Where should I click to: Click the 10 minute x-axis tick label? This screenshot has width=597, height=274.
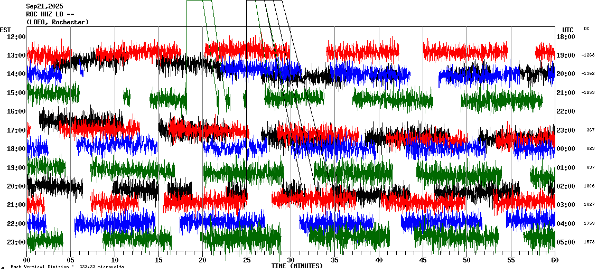point(115,260)
